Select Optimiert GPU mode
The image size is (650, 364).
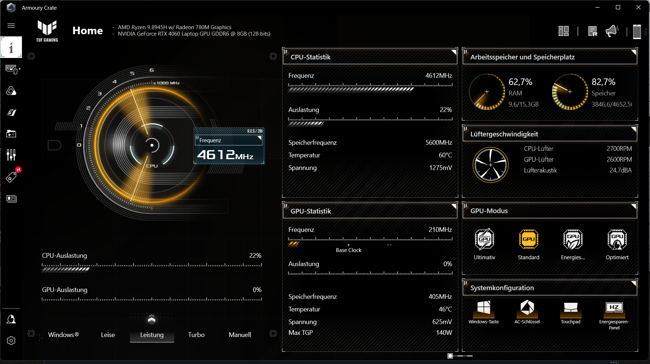click(x=617, y=244)
